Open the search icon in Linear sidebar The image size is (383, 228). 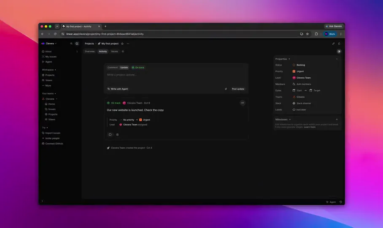(71, 43)
